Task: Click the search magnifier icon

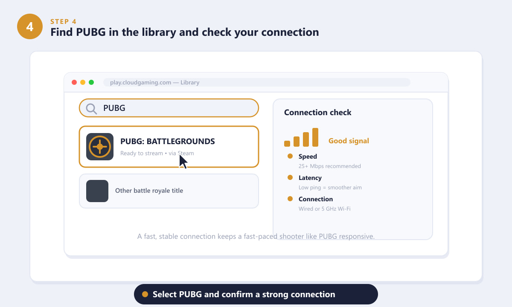Action: tap(91, 108)
